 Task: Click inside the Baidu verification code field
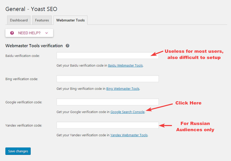point(107,55)
